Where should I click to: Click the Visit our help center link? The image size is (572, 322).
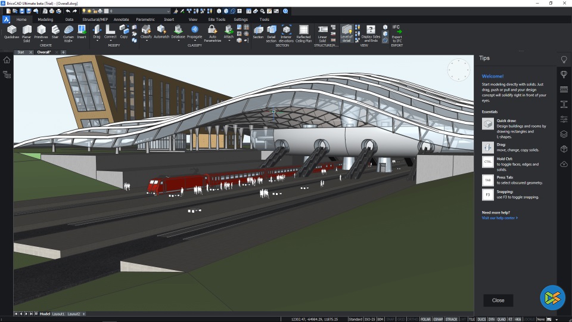[499, 218]
